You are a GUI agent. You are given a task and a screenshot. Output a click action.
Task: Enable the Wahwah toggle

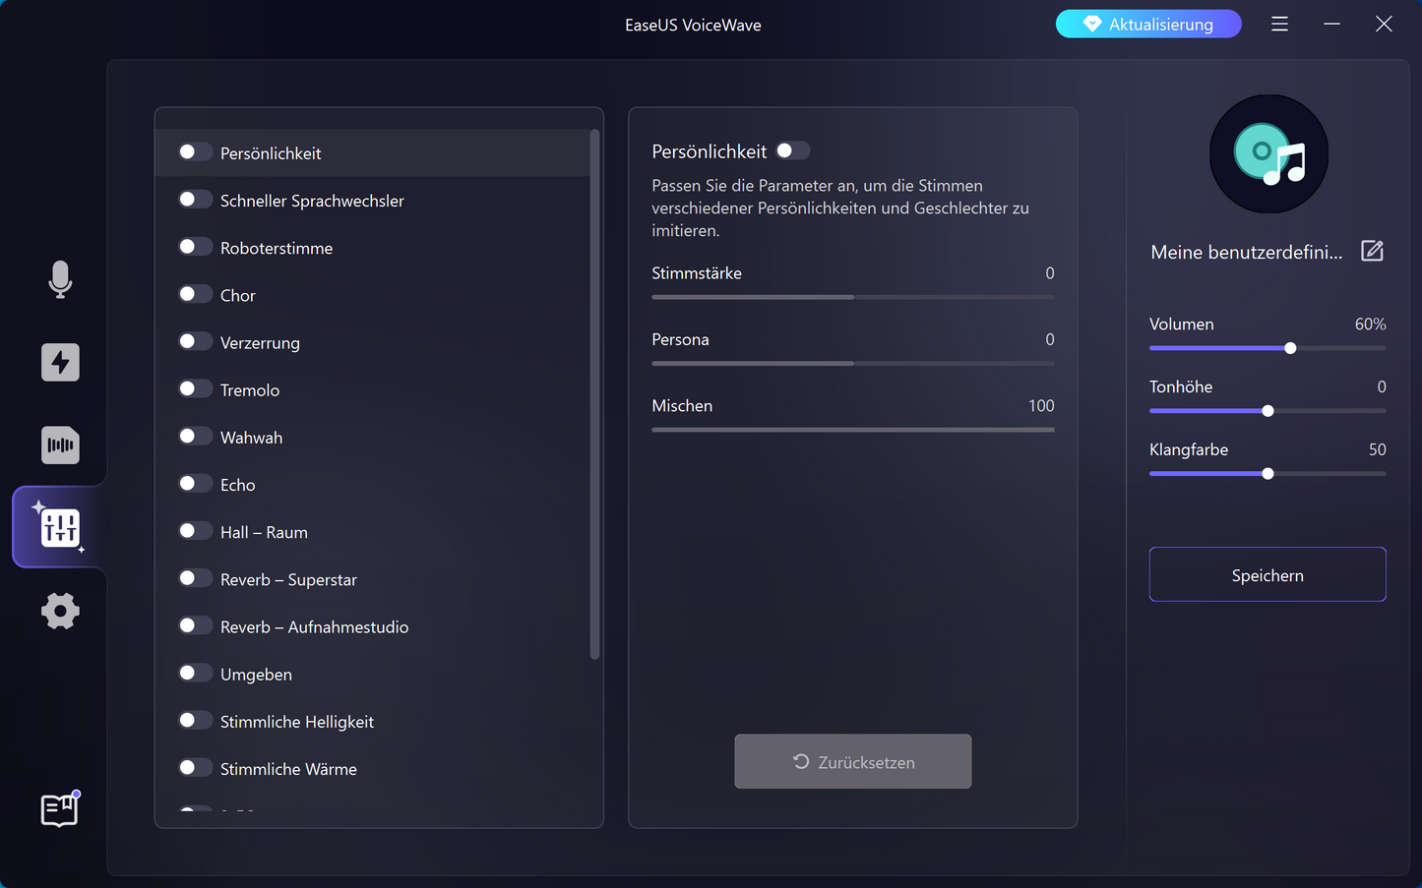click(x=195, y=436)
